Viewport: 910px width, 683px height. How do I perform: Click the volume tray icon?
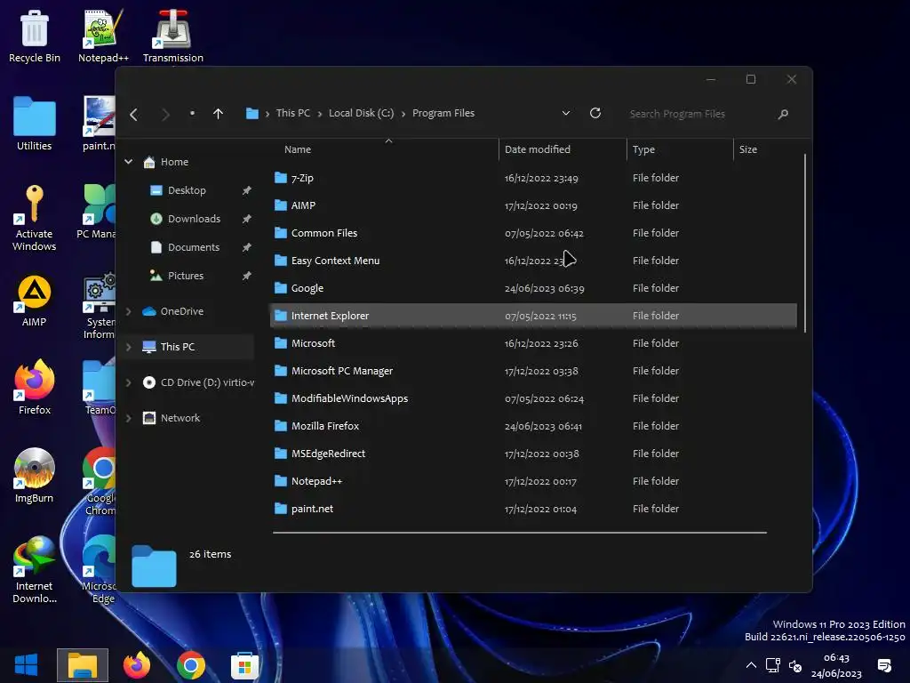[795, 666]
